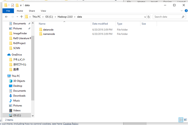Sort by Date modified column header
188x125 pixels.
coord(100,24)
